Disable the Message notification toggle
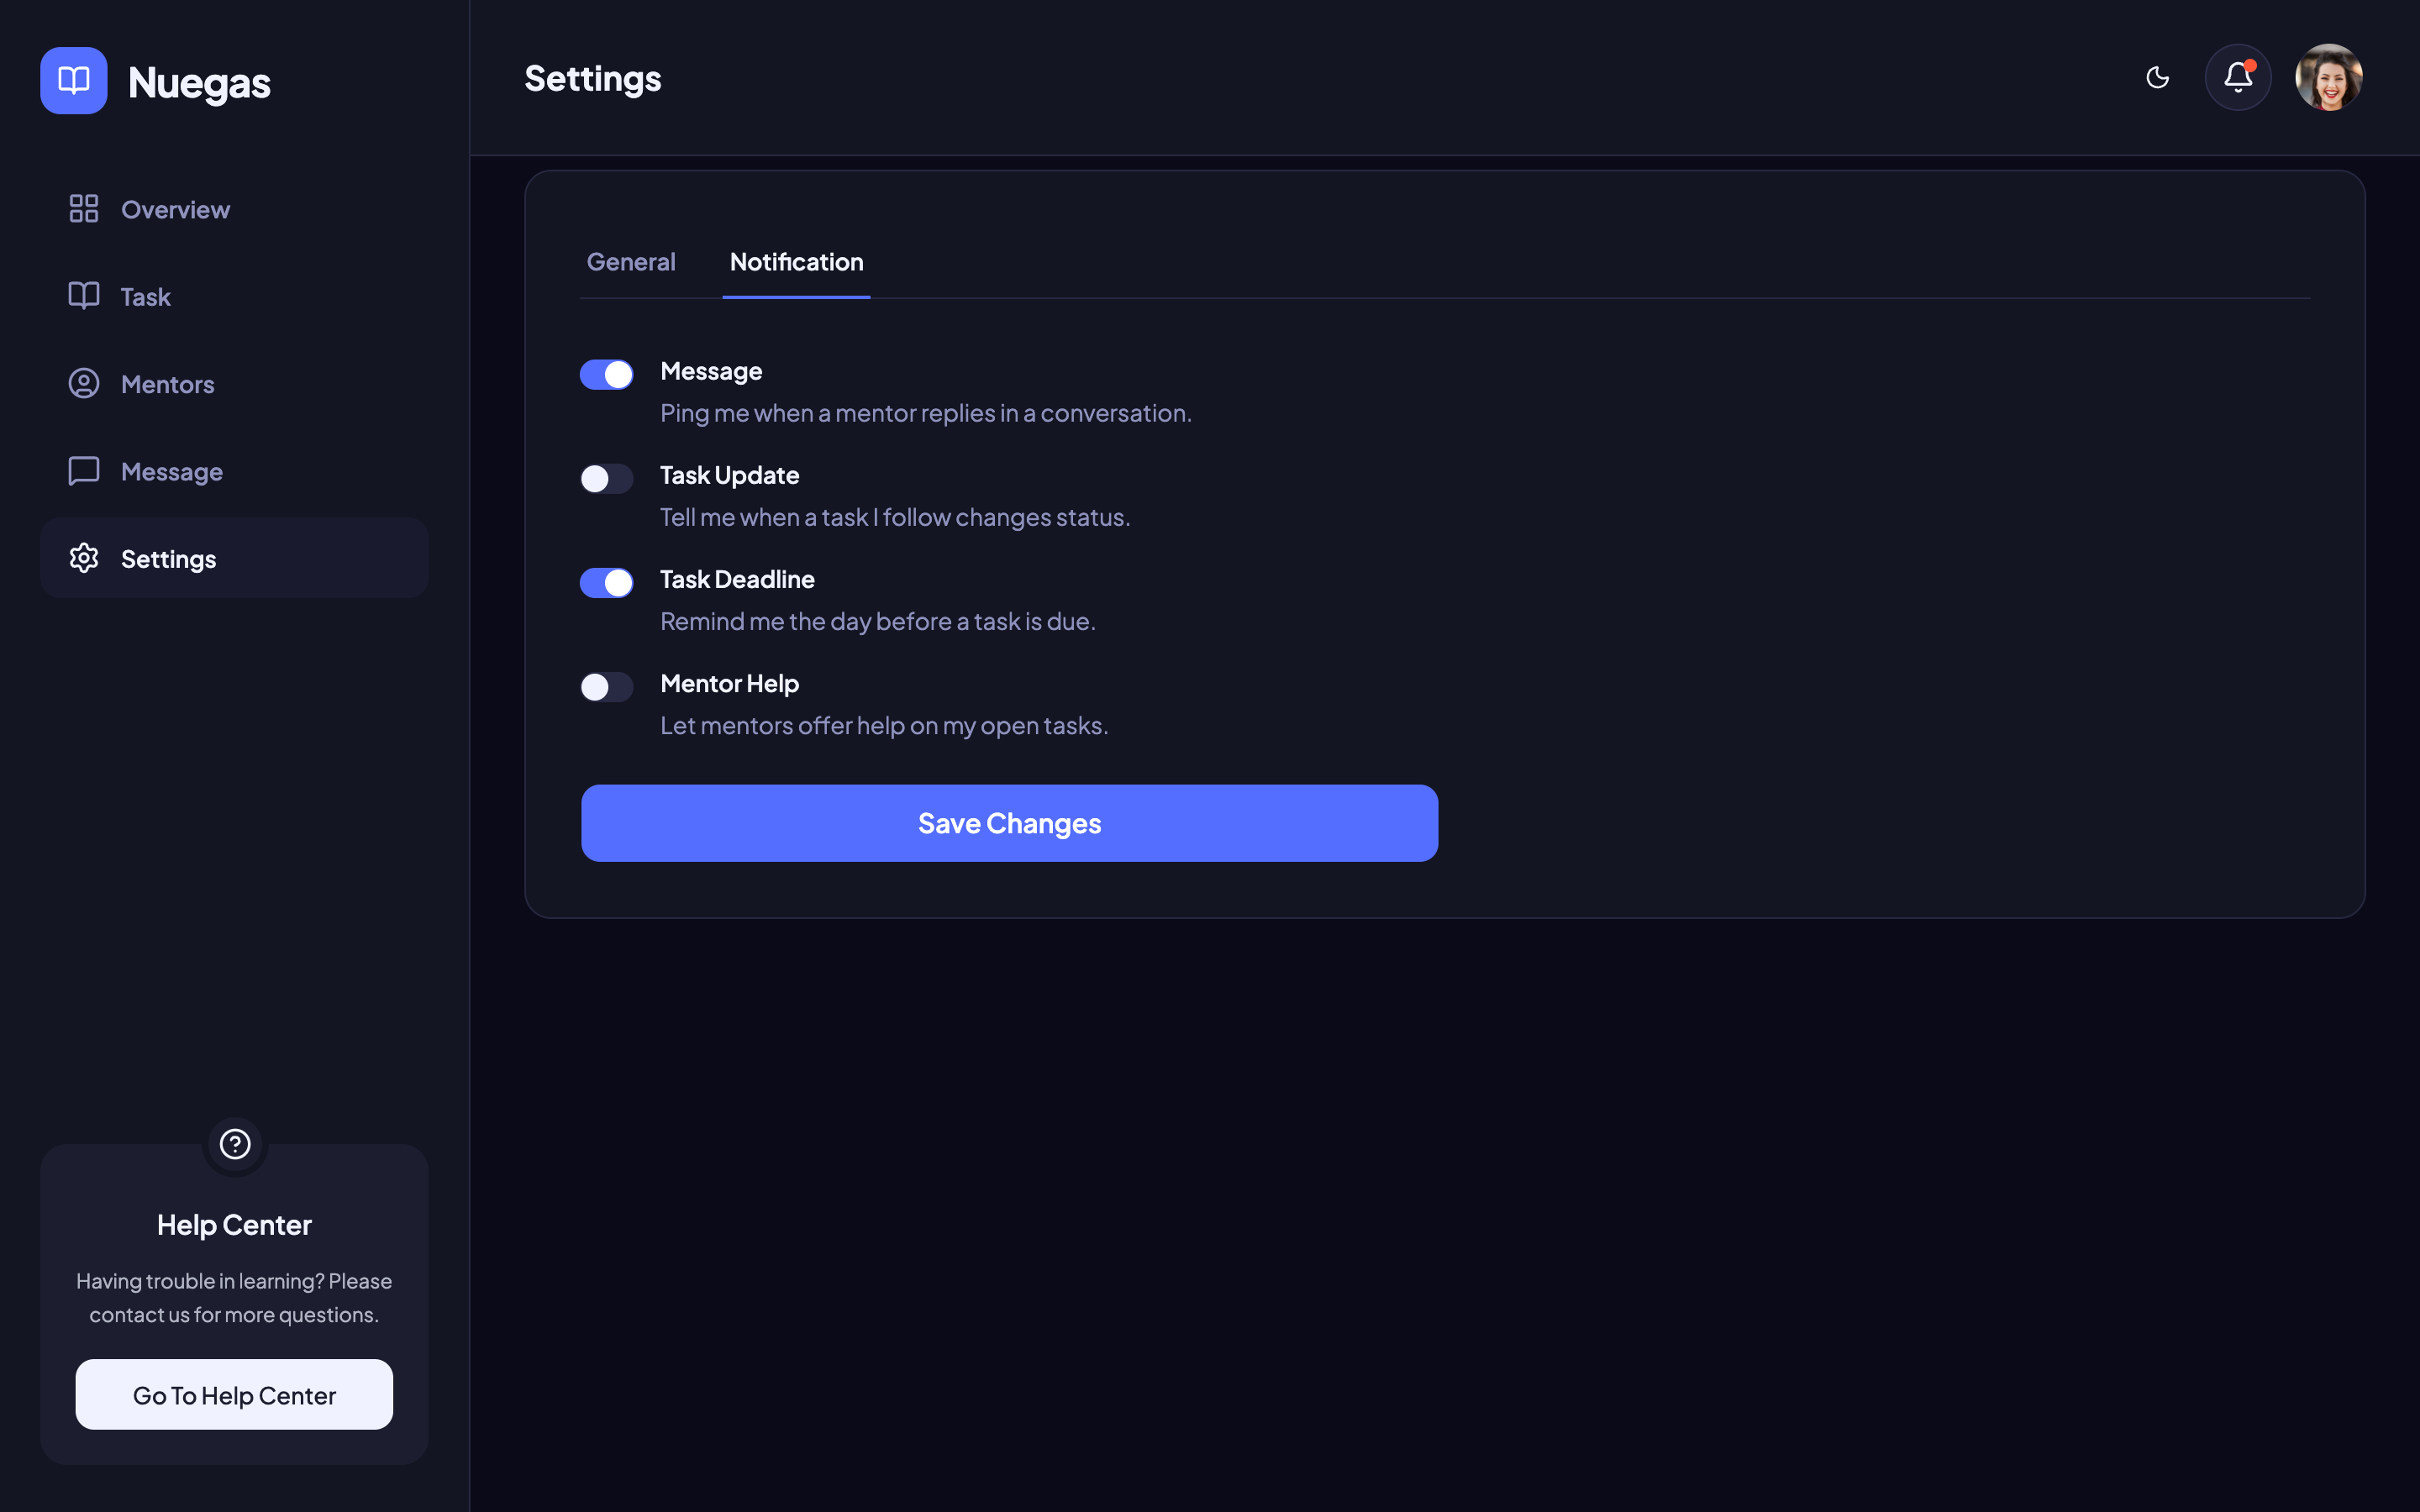This screenshot has height=1512, width=2420. coord(606,374)
